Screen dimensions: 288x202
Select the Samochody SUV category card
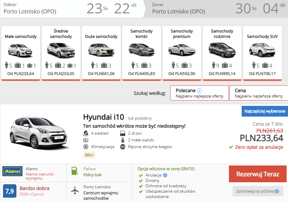262,53
